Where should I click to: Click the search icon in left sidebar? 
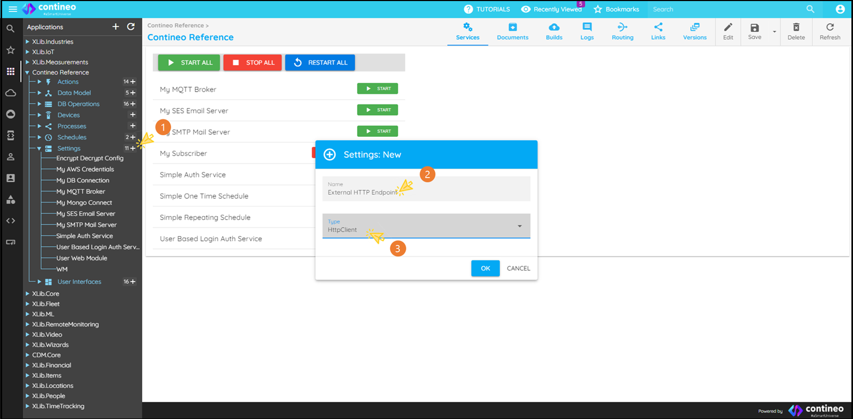point(11,29)
